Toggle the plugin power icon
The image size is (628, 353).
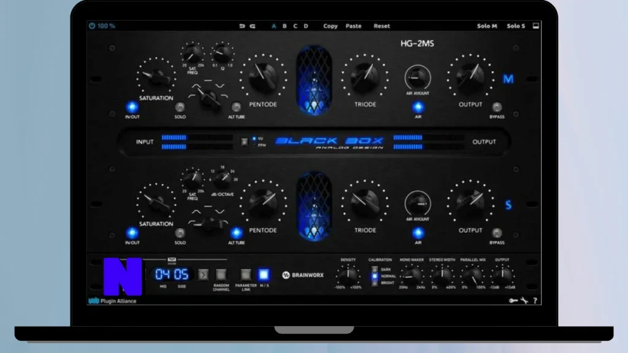tap(92, 26)
